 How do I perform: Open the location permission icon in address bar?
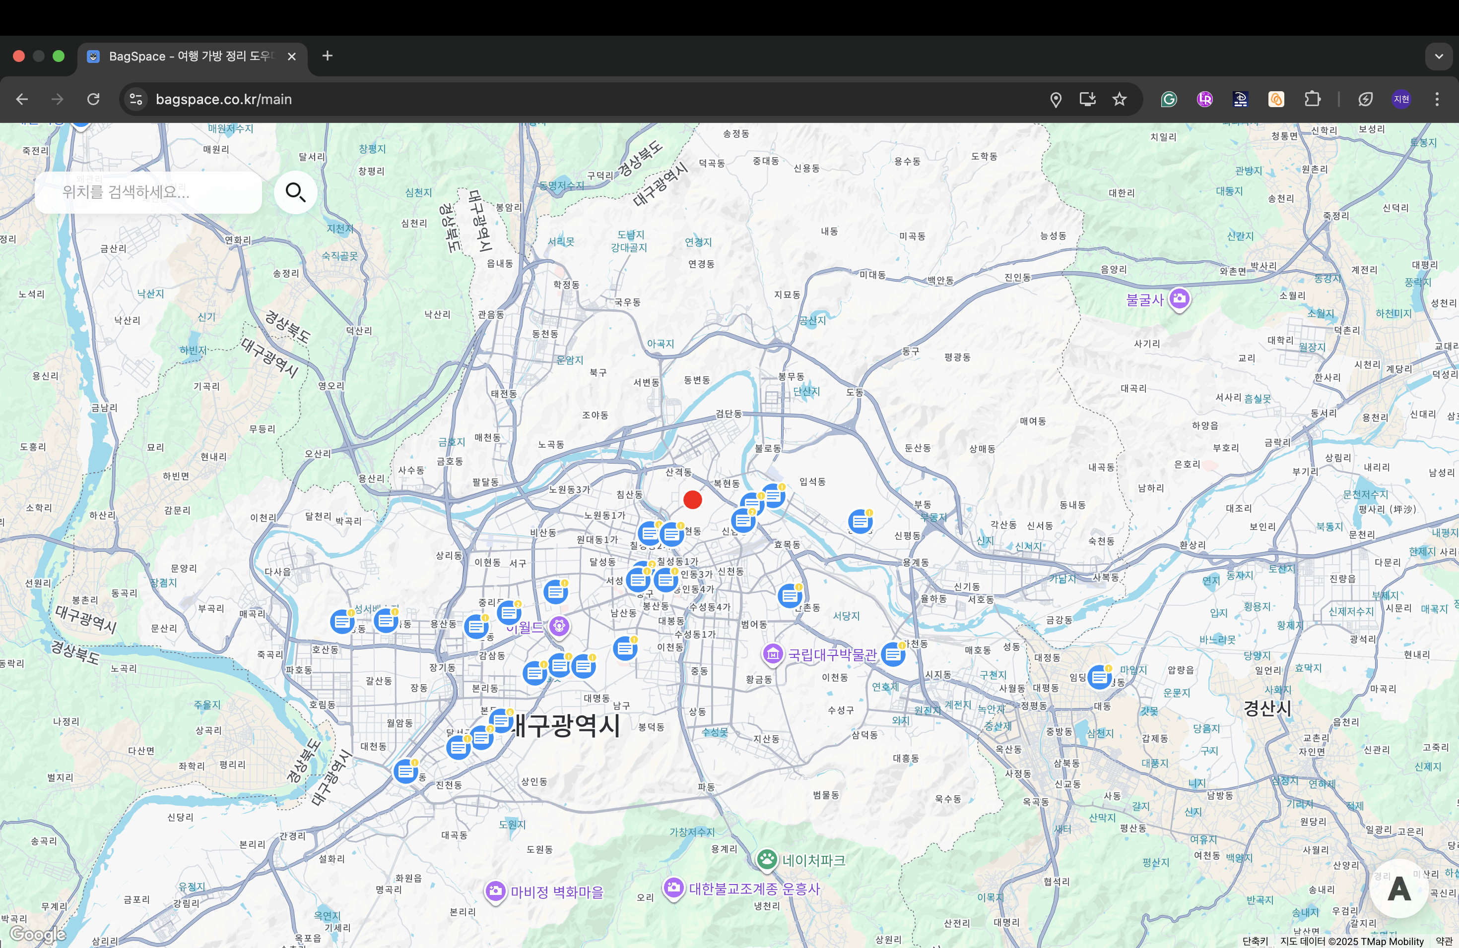tap(1056, 99)
